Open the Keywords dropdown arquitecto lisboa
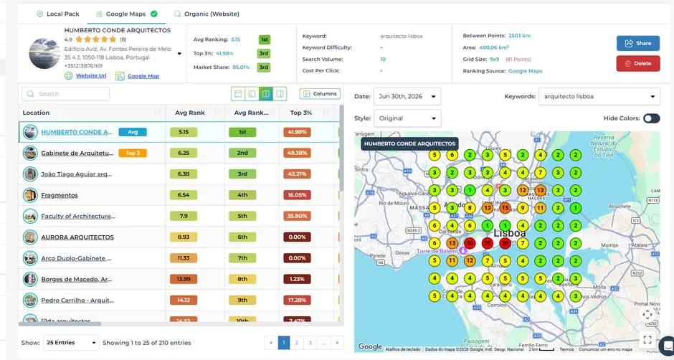 [599, 96]
